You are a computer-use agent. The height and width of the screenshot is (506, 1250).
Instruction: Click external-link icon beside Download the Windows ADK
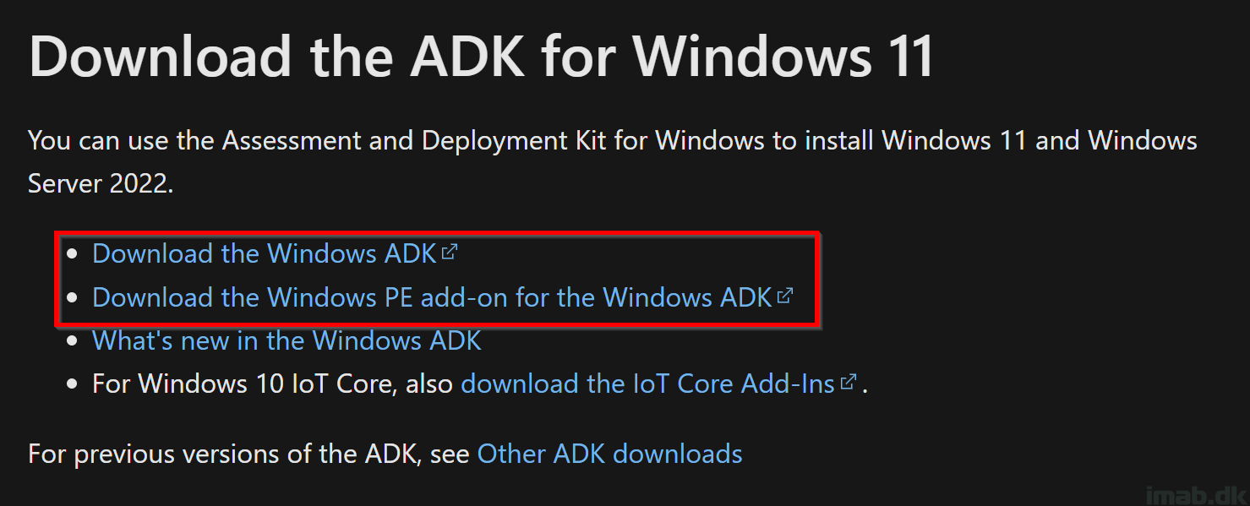pos(450,251)
